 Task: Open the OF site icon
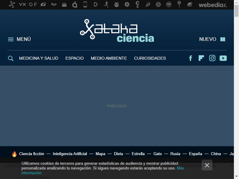(x=33, y=4)
